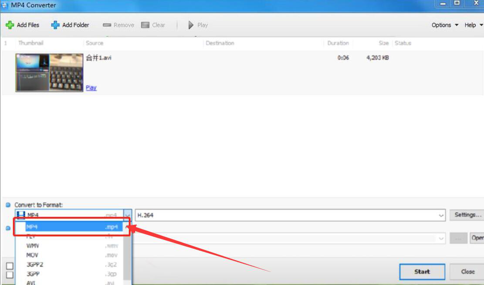This screenshot has height=285, width=484.
Task: Minimize the MP4 Converter window
Action: 443,4
